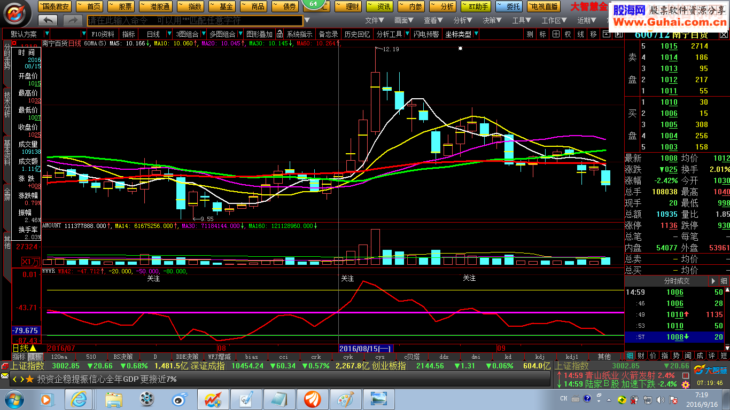Click the lock icon beside 图形叠加
730x410 pixels.
(279, 34)
